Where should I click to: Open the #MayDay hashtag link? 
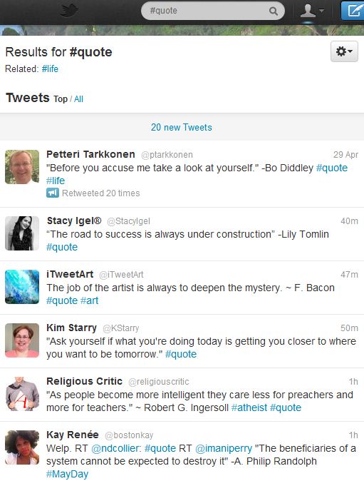coord(67,475)
